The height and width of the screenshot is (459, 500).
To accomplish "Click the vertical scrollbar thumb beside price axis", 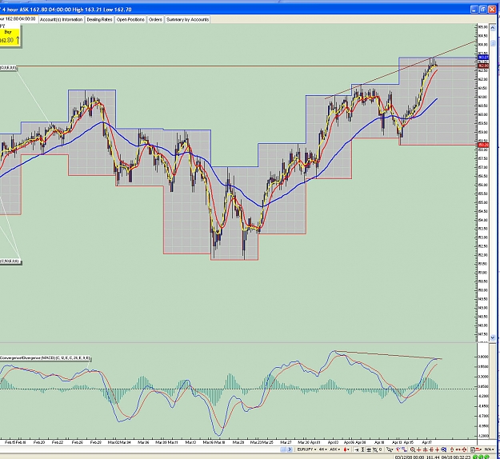I will click(x=493, y=43).
